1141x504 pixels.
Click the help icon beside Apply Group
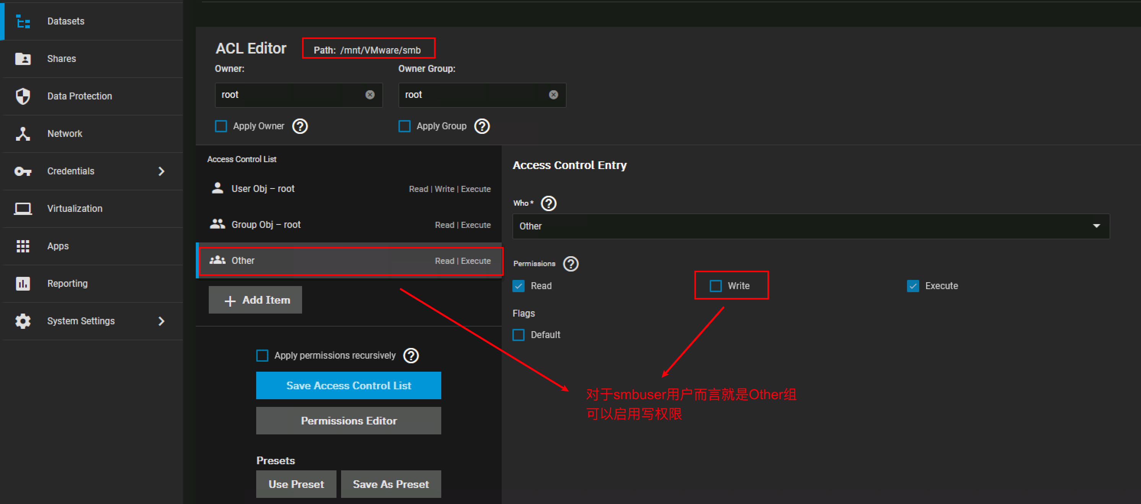pyautogui.click(x=481, y=126)
